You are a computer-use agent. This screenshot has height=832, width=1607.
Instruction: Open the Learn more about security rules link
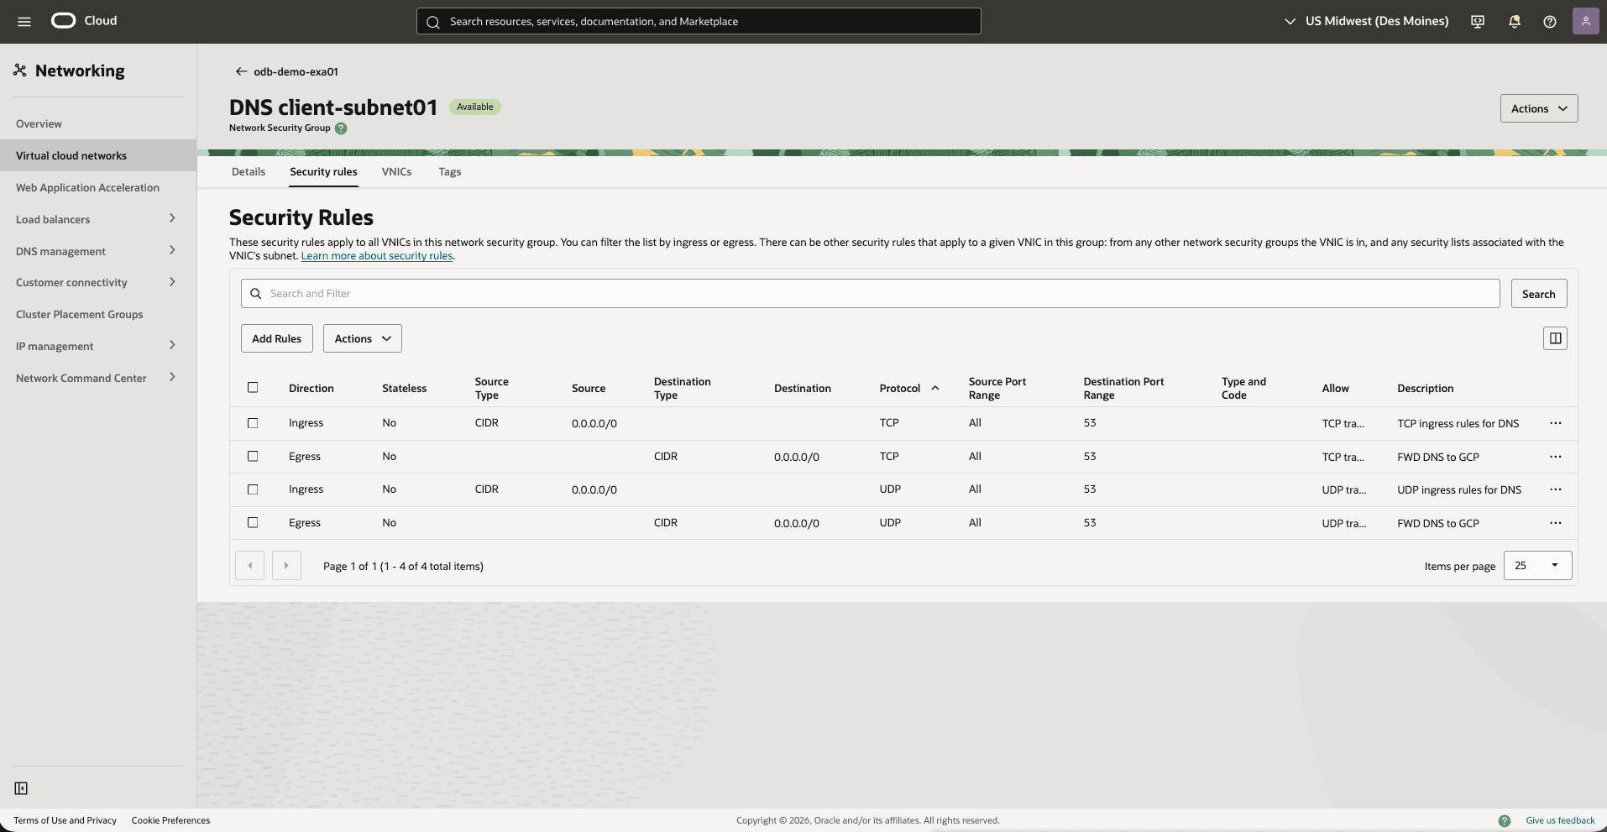376,255
